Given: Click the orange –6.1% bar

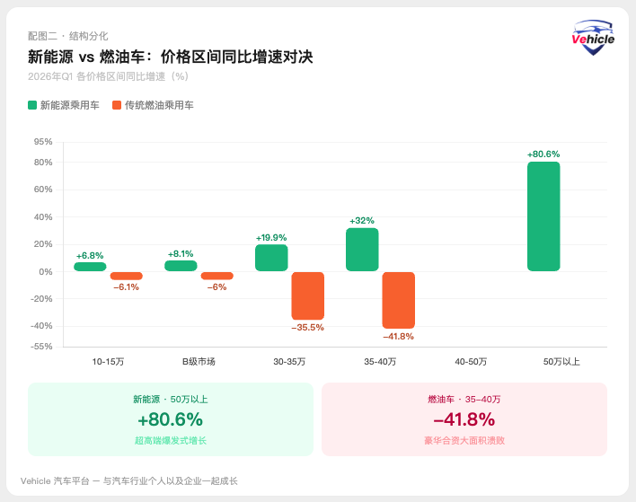Looking at the screenshot, I should point(126,276).
